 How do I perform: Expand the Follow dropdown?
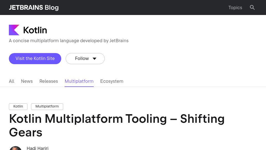pyautogui.click(x=85, y=59)
